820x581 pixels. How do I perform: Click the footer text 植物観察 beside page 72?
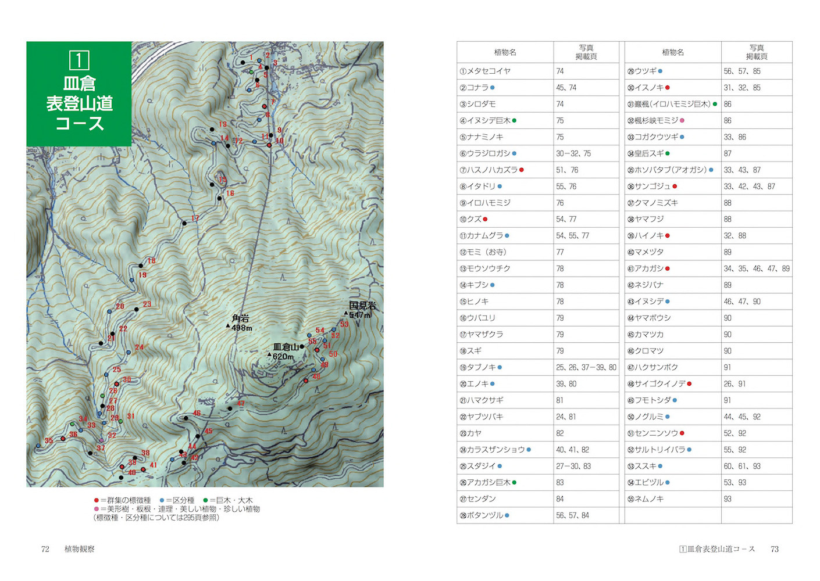coord(79,549)
